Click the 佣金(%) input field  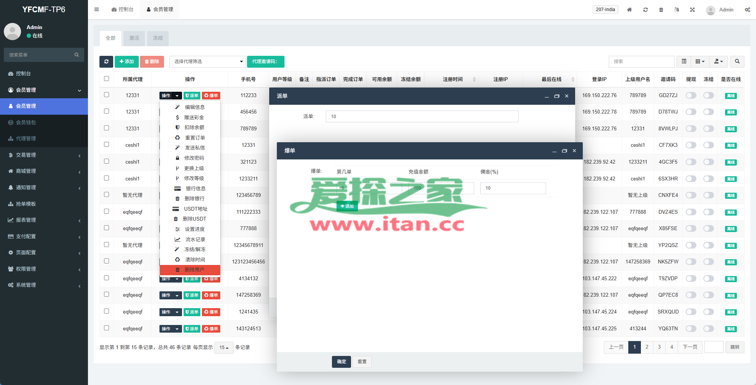click(512, 188)
